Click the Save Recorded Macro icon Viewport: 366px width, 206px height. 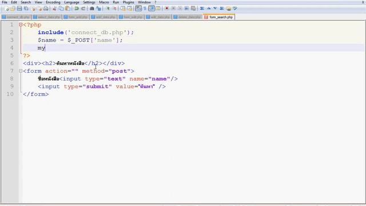click(x=193, y=9)
